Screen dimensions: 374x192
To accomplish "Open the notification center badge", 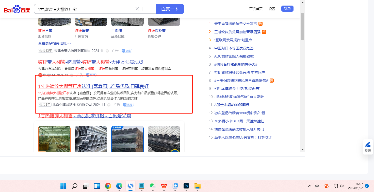I will (x=367, y=186).
